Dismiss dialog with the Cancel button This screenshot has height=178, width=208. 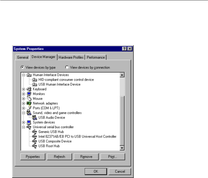pos(120,172)
